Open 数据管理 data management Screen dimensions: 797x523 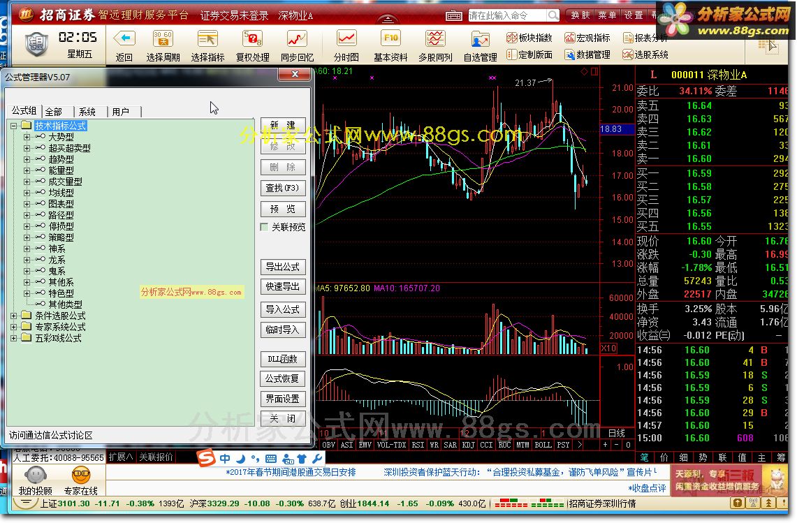[x=587, y=54]
